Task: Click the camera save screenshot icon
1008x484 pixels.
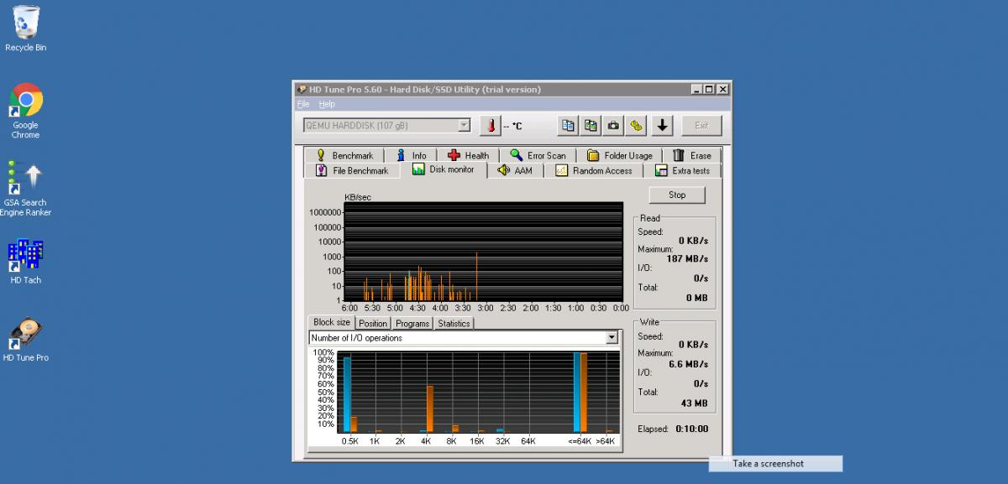Action: click(614, 126)
